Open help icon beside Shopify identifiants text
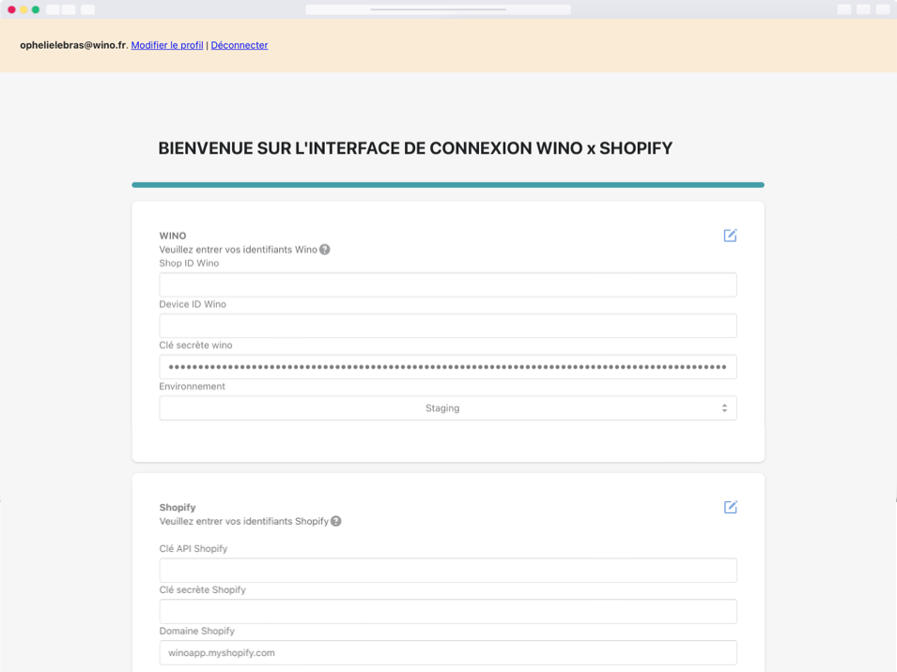897x672 pixels. (336, 521)
